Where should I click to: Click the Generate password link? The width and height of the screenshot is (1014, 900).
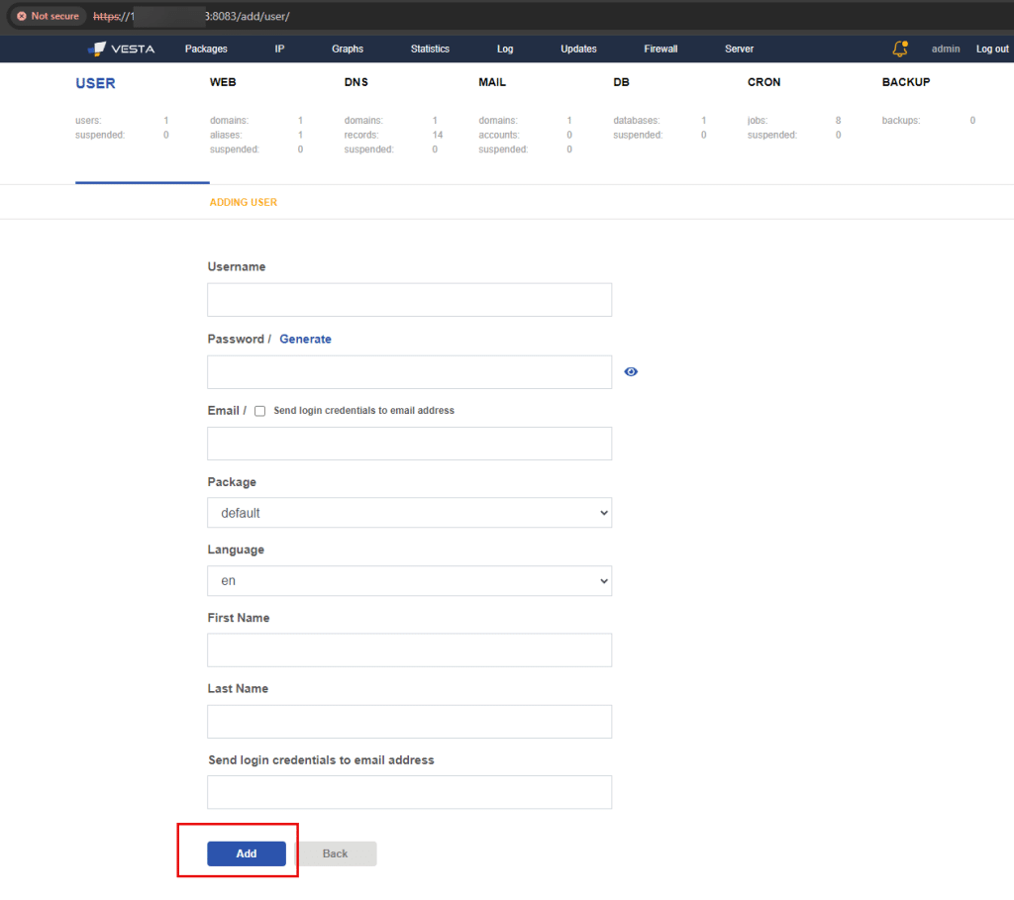pos(305,339)
